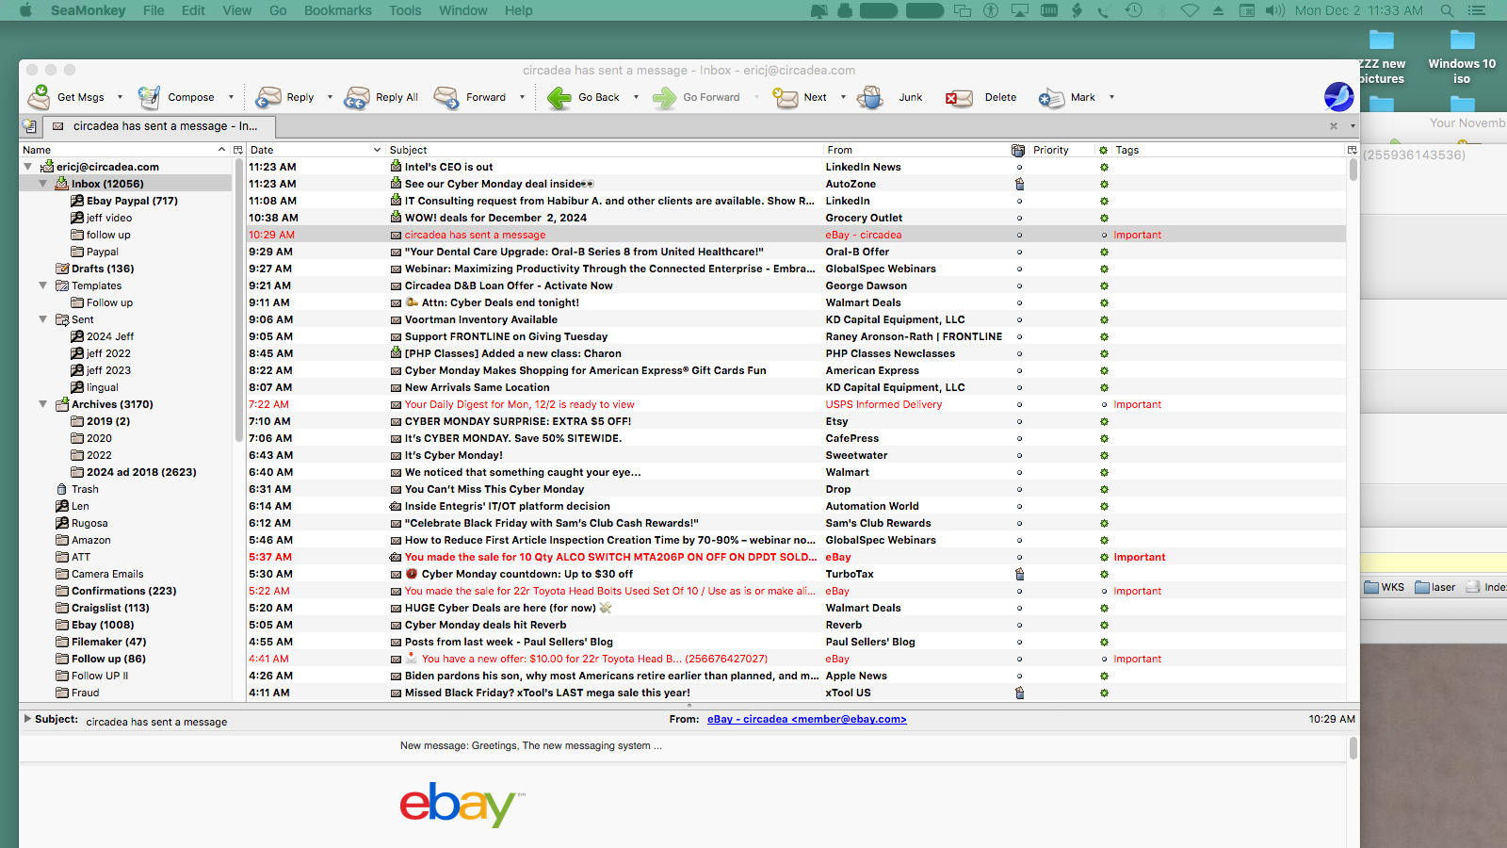Click the Next unread message icon
The height and width of the screenshot is (848, 1507).
(x=786, y=97)
